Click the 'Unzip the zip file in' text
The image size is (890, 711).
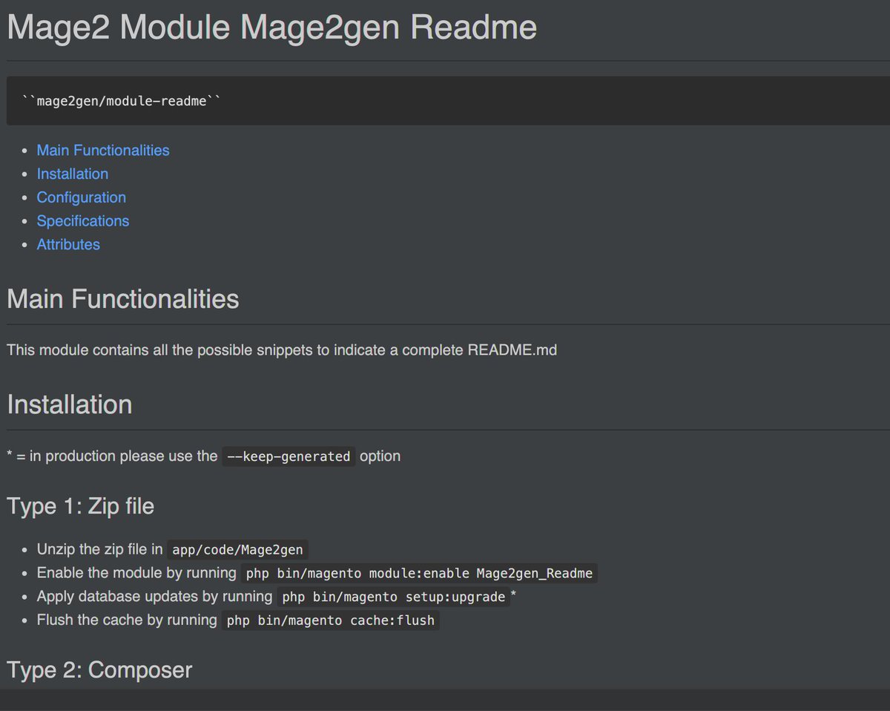tap(99, 550)
